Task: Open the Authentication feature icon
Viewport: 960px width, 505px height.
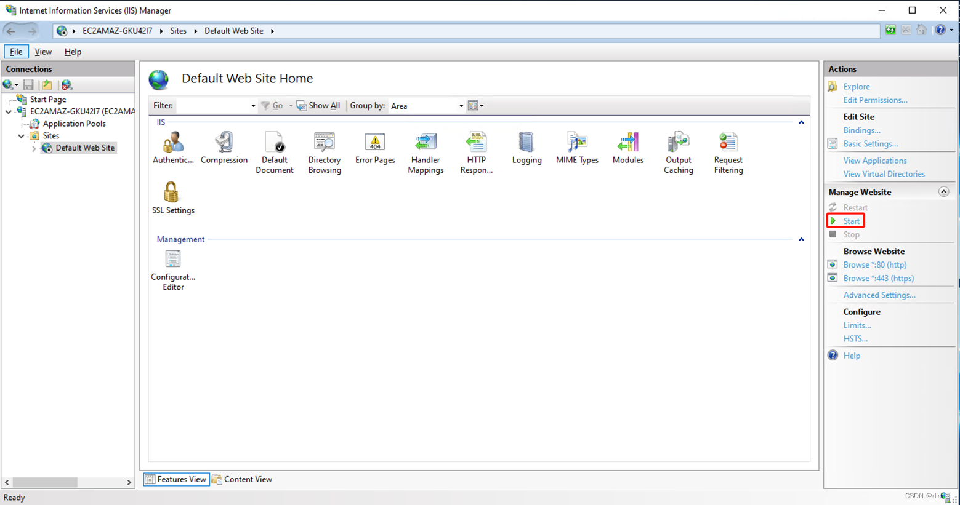Action: tap(173, 148)
